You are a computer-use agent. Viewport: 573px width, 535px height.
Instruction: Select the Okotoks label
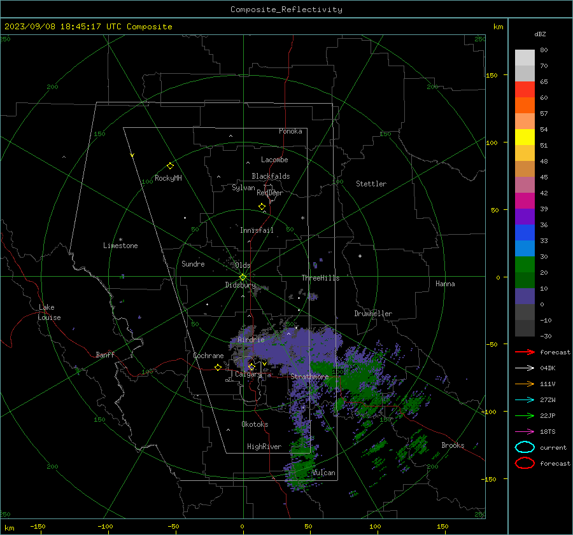point(255,424)
